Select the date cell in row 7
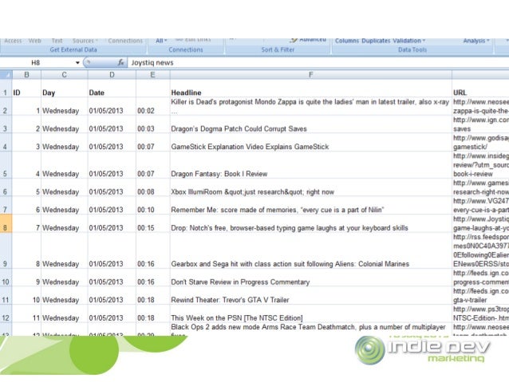Image resolution: width=509 pixels, height=382 pixels. tap(112, 206)
